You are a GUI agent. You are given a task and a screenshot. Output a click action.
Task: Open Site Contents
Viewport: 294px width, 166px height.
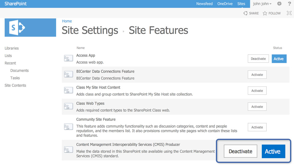point(15,85)
